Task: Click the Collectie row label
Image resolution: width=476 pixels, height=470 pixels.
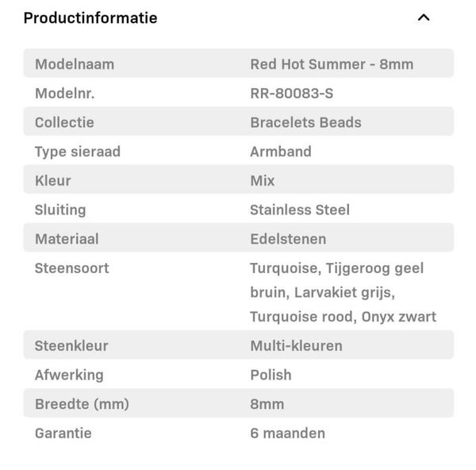Action: coord(64,122)
